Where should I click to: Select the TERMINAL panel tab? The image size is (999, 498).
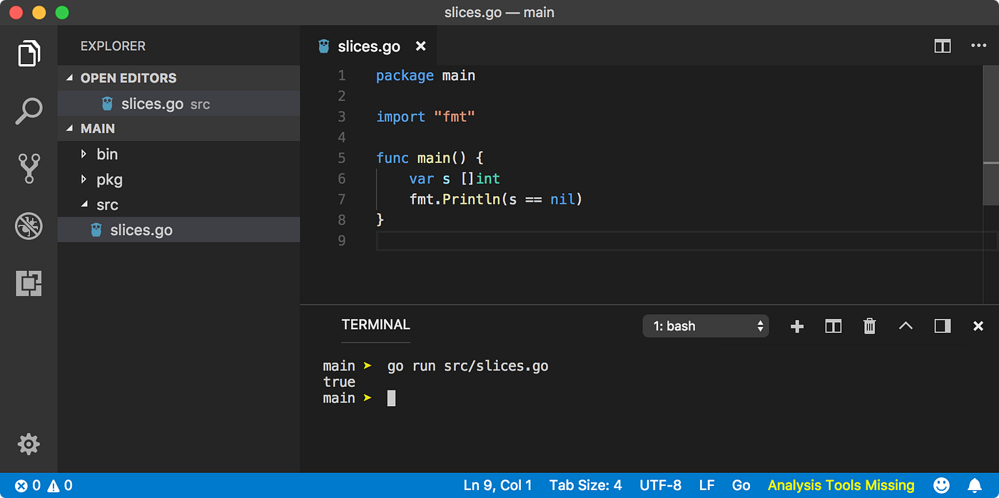click(376, 325)
